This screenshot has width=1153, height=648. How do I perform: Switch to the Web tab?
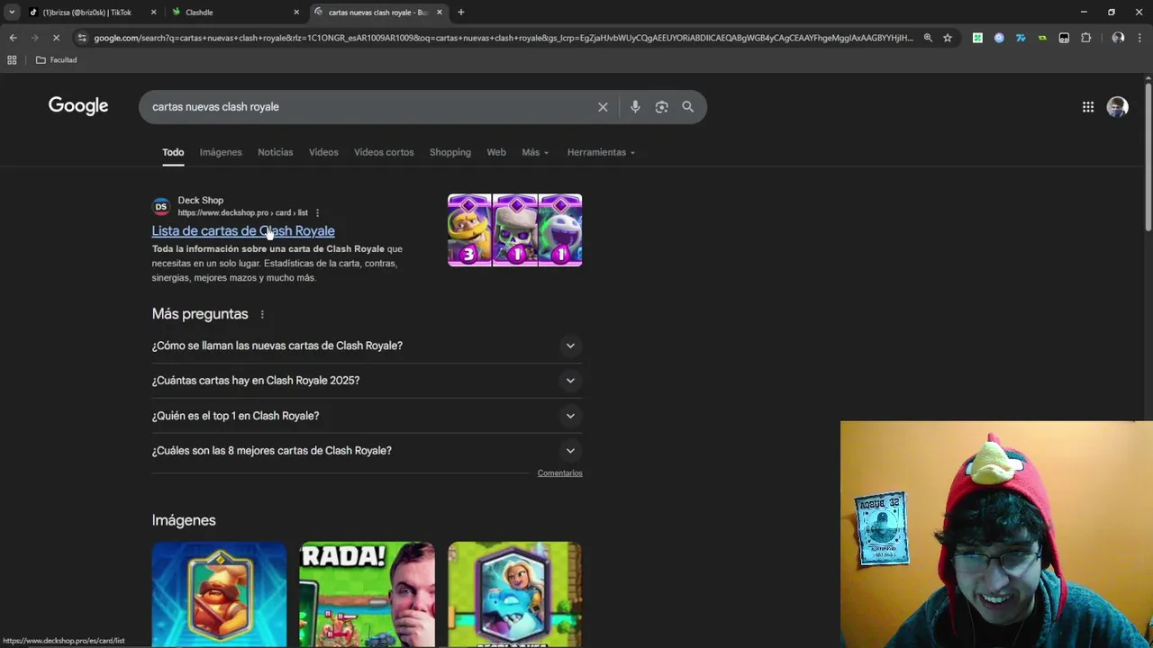(x=496, y=152)
